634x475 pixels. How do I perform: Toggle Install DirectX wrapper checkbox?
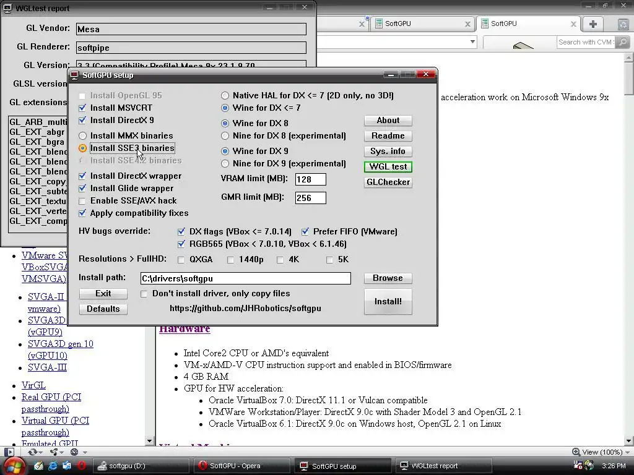[82, 176]
